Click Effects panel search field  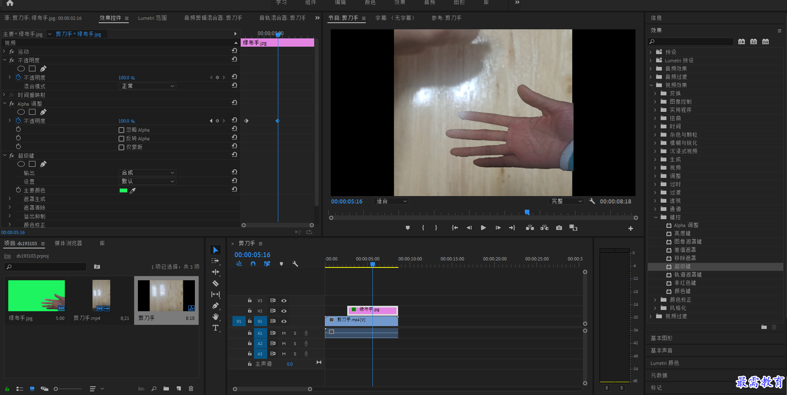tap(690, 41)
